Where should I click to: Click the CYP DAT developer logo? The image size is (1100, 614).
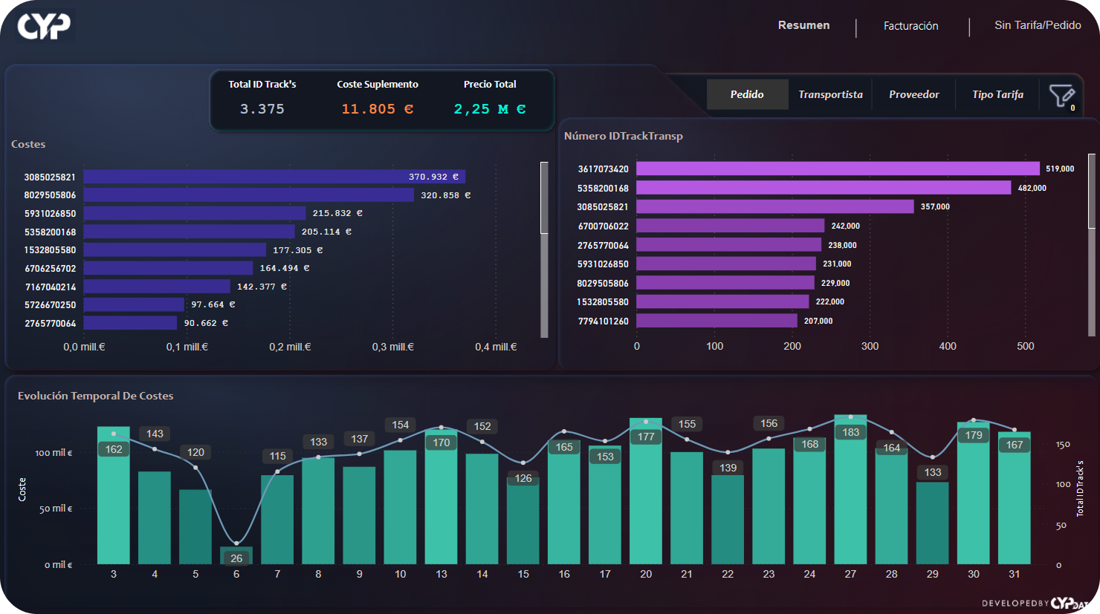[1069, 603]
